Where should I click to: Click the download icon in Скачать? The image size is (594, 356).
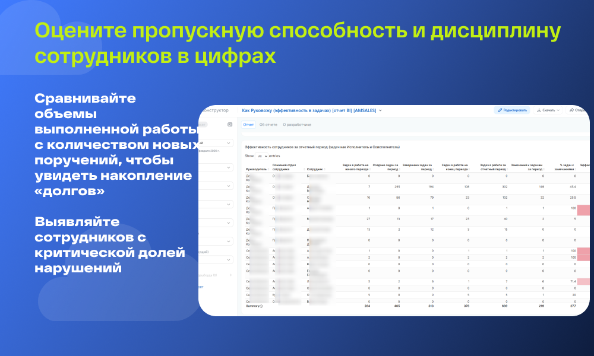coord(539,110)
